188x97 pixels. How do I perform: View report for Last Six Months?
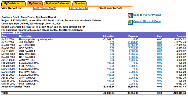(x=78, y=8)
